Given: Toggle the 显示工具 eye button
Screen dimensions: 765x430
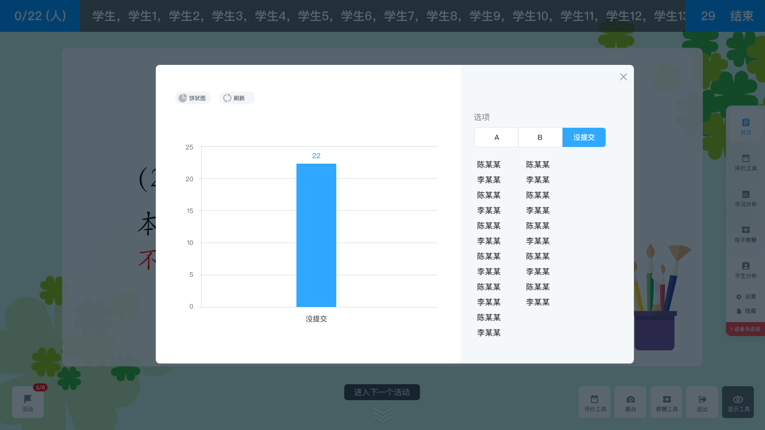Looking at the screenshot, I should [x=738, y=402].
